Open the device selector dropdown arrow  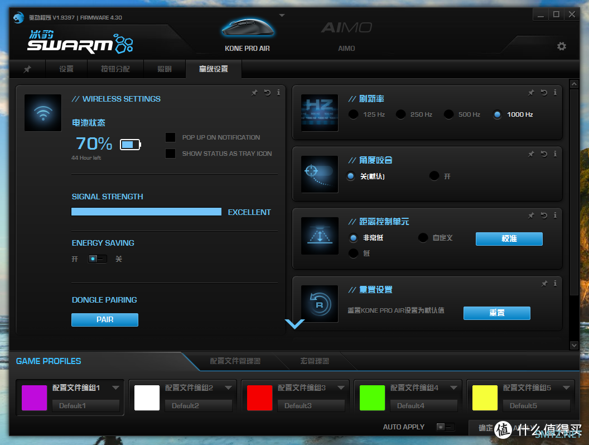(x=282, y=16)
